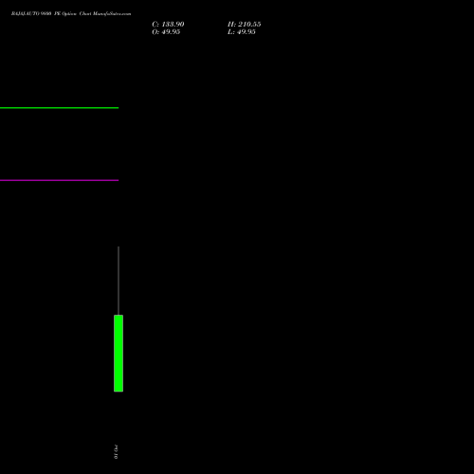Viewport: 474px width, 474px height.
Task: Click the green horizontal indicator line
Action: [59, 108]
